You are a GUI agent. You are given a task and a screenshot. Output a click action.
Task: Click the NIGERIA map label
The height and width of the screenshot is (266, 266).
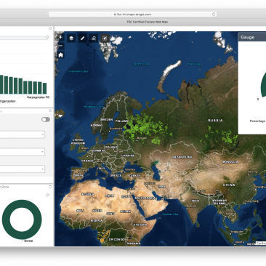click(97, 221)
